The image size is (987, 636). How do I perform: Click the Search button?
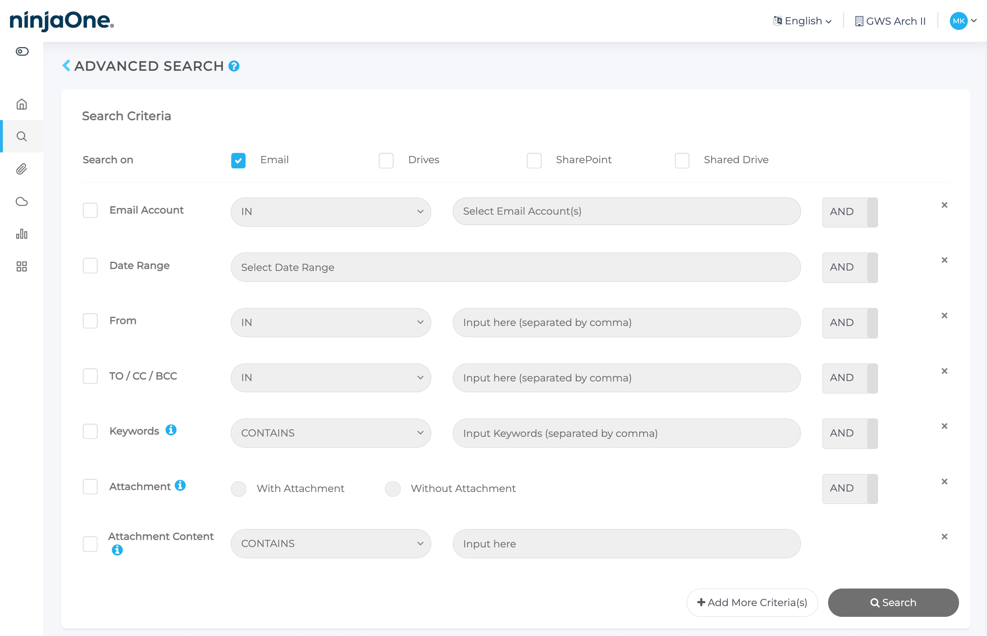[893, 602]
